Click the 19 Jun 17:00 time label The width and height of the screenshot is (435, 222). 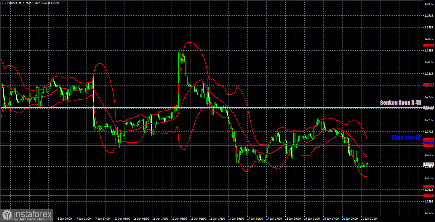pos(331,219)
